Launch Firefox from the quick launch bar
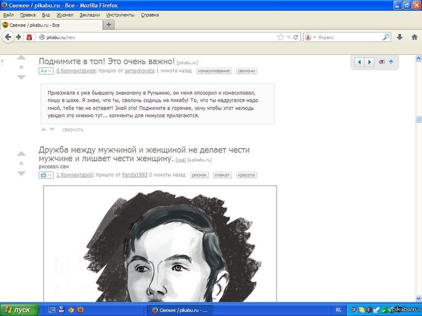422x316 pixels. point(80,310)
